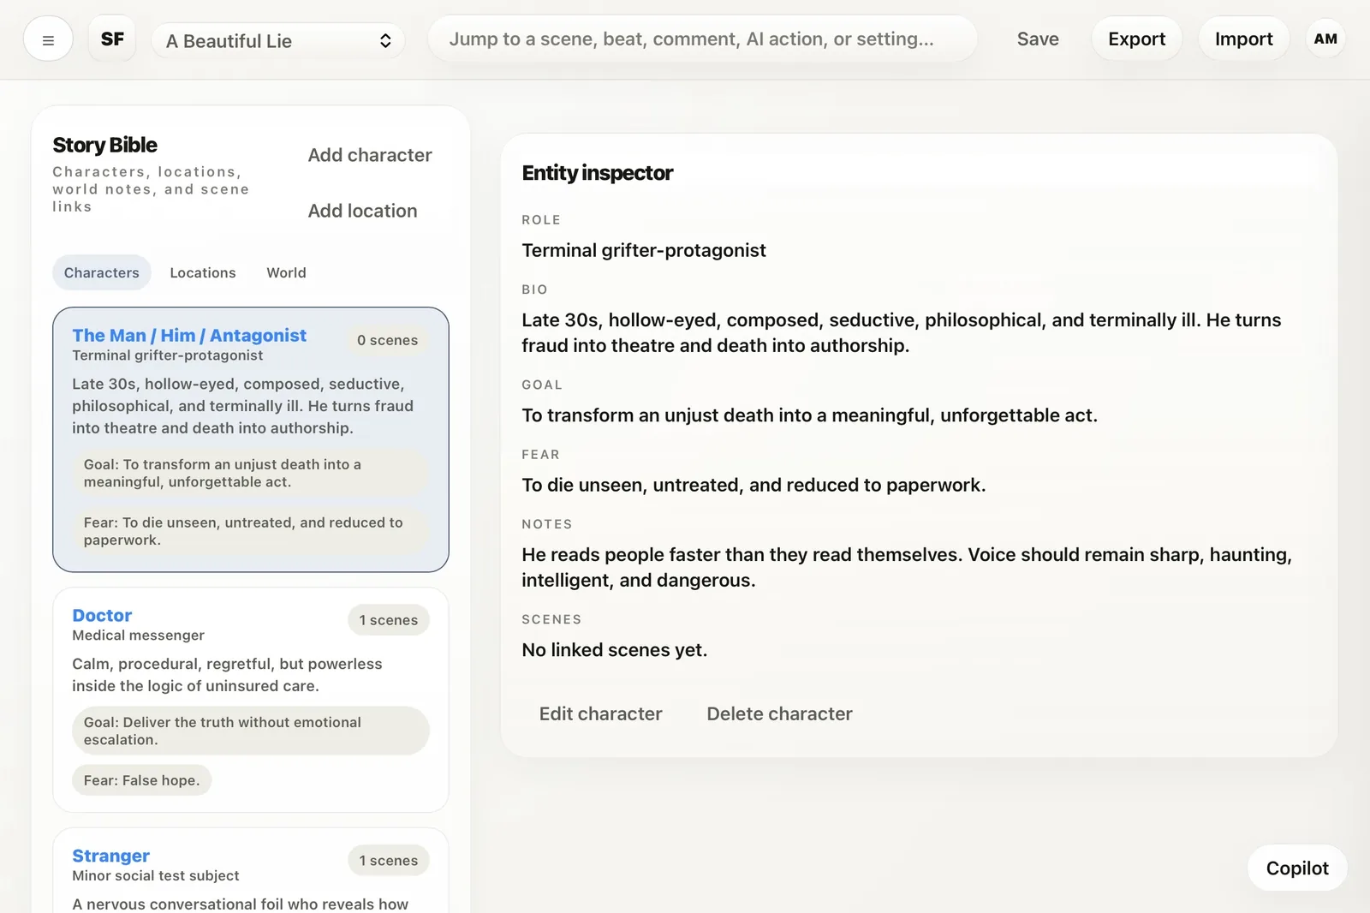
Task: Switch to the Characters tab
Action: pyautogui.click(x=102, y=272)
